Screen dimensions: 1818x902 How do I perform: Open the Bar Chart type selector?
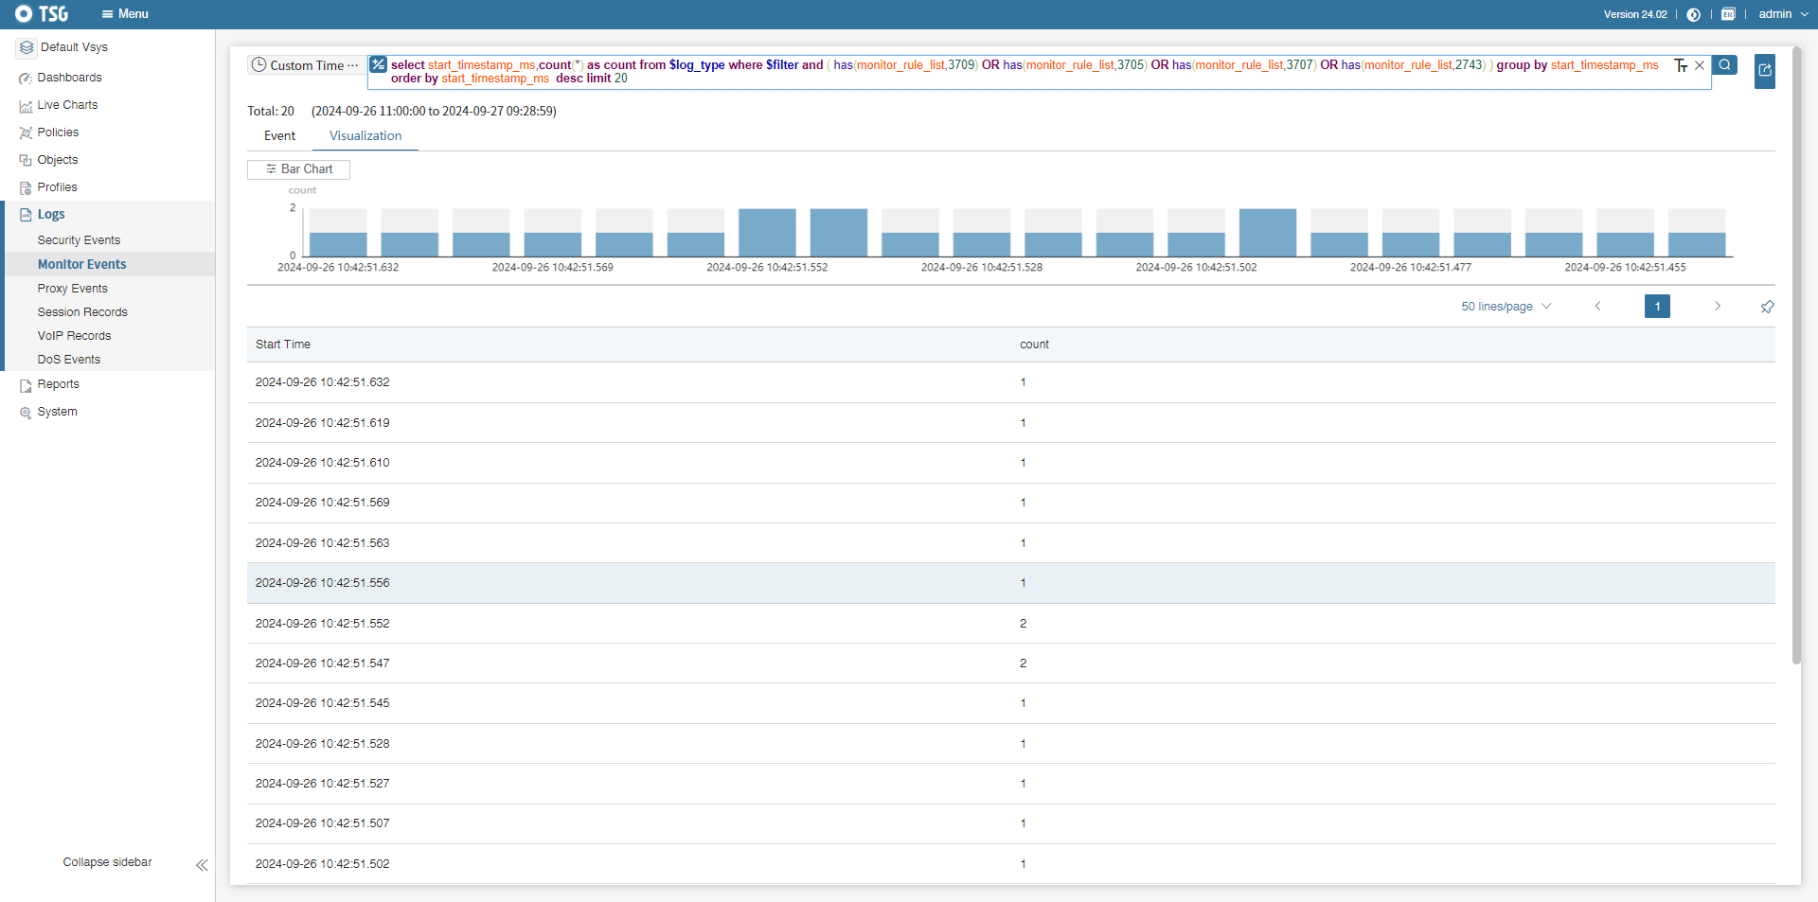[299, 169]
